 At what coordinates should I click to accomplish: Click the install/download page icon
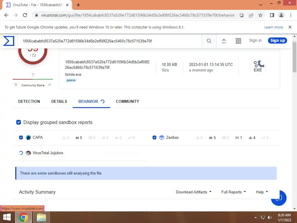click(242, 15)
